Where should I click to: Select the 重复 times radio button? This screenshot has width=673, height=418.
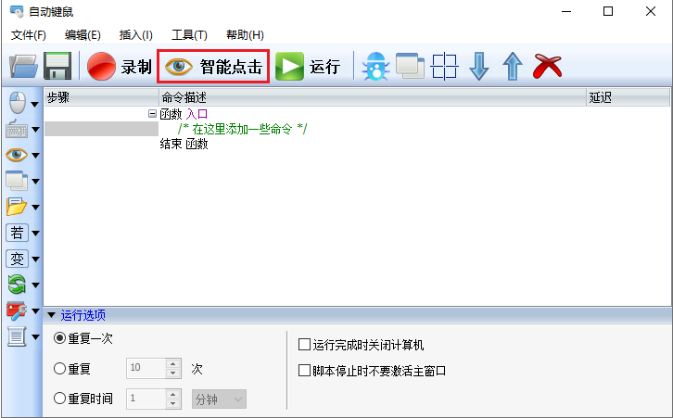tap(59, 368)
